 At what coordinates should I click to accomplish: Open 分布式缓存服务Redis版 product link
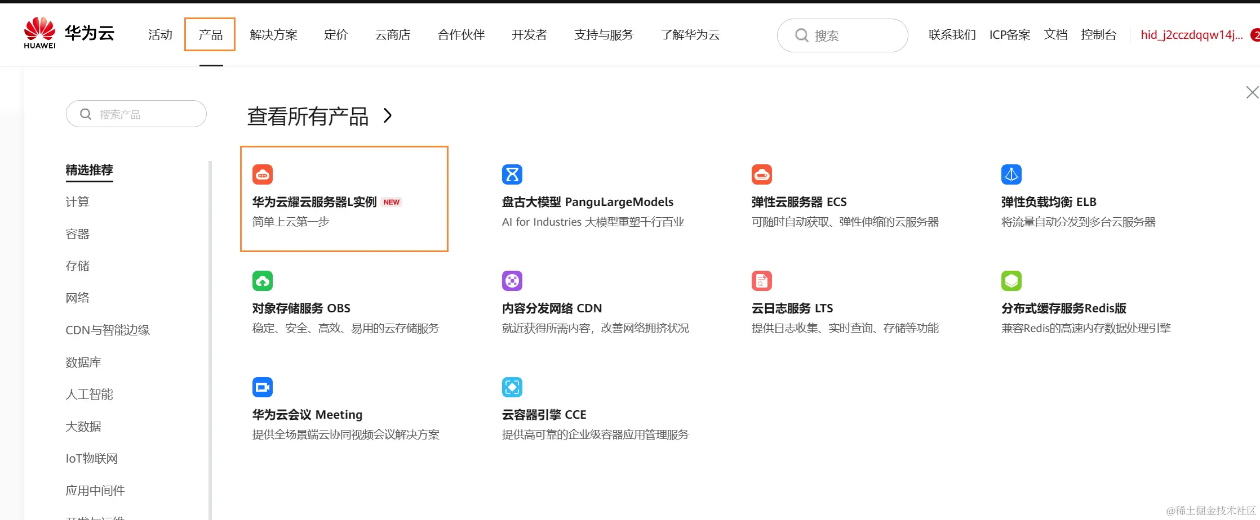pos(1064,308)
